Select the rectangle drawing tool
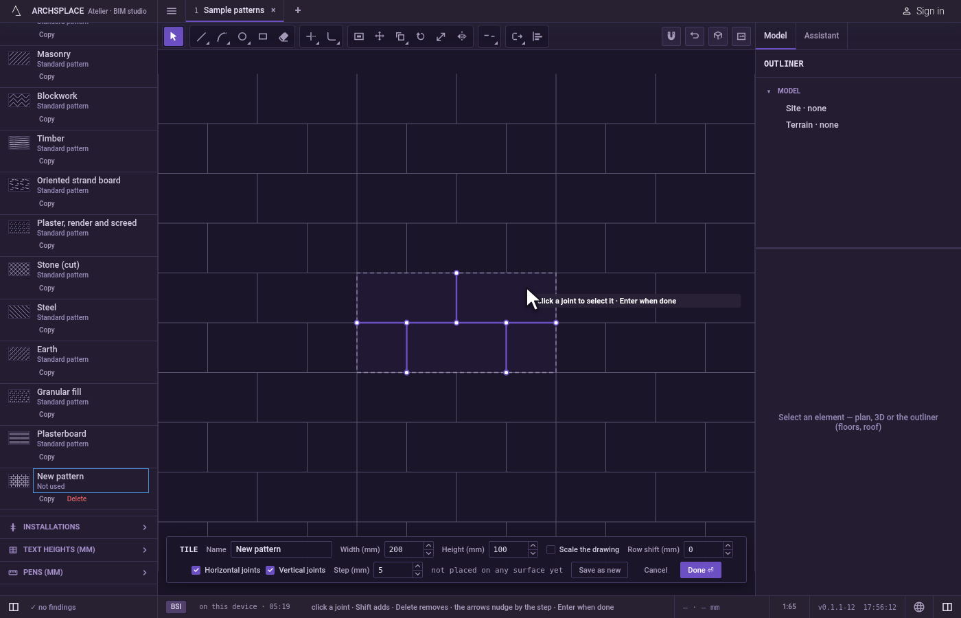The image size is (961, 618). (263, 36)
